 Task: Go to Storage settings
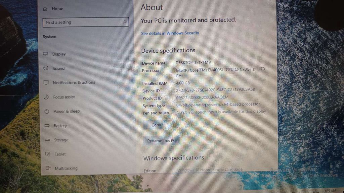61,140
